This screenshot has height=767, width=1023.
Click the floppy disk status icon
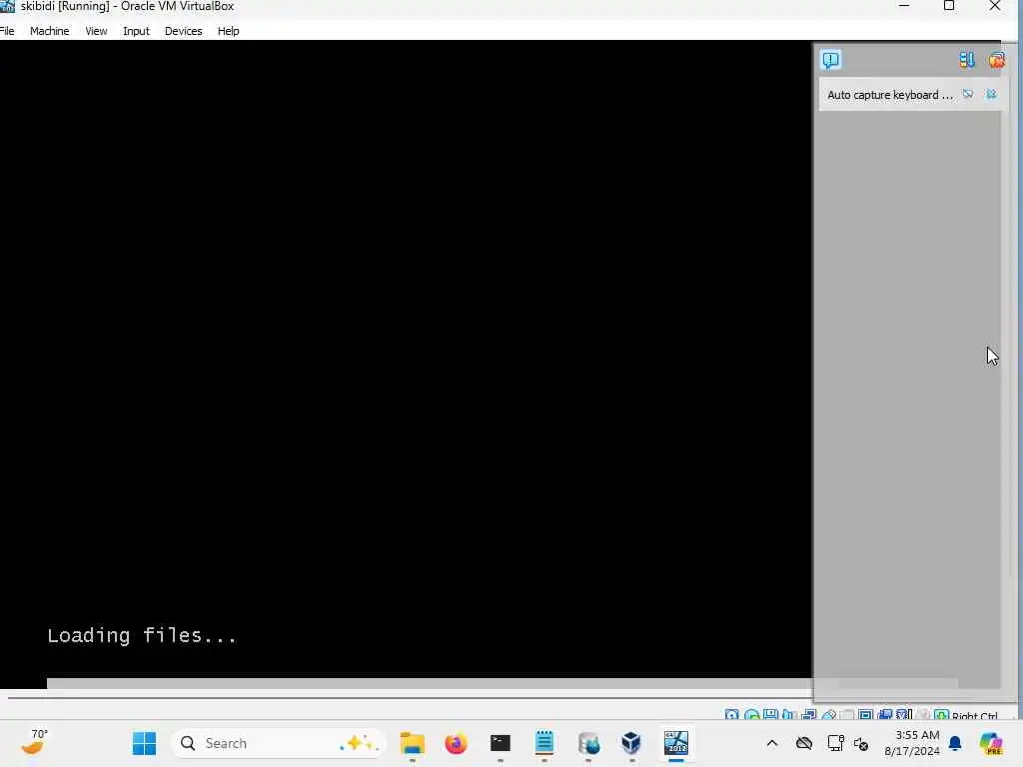point(770,715)
